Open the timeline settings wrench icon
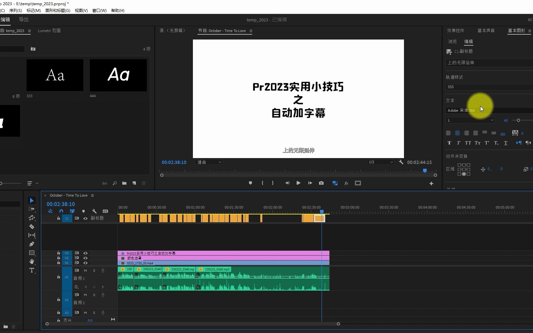This screenshot has height=333, width=533. pos(94,211)
